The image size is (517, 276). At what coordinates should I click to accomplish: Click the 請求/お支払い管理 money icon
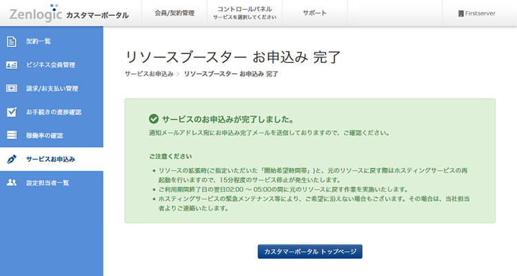pos(12,88)
